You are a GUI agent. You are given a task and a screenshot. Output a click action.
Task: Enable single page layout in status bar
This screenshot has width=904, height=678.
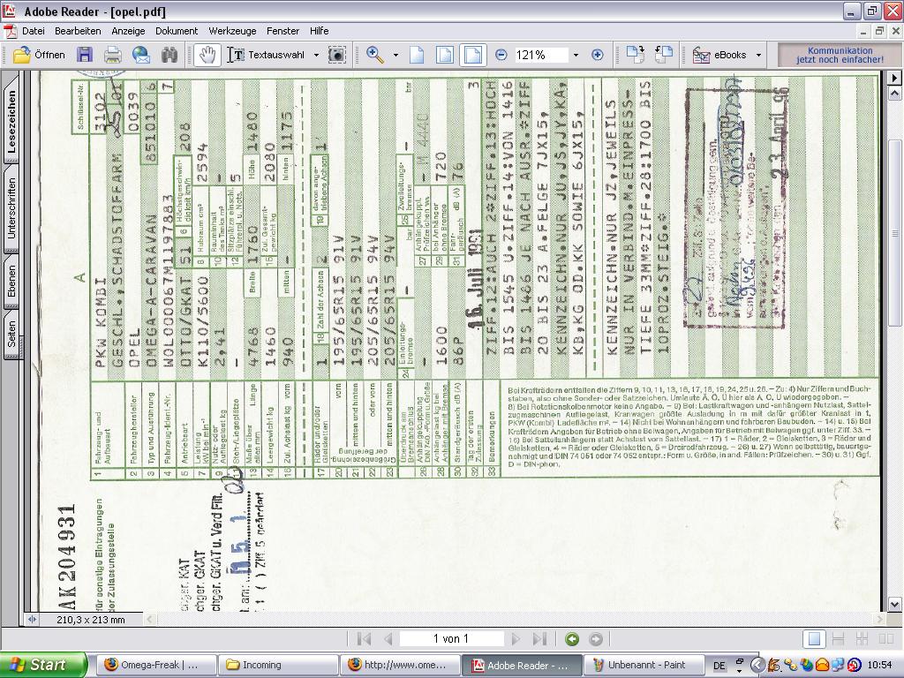pos(814,638)
